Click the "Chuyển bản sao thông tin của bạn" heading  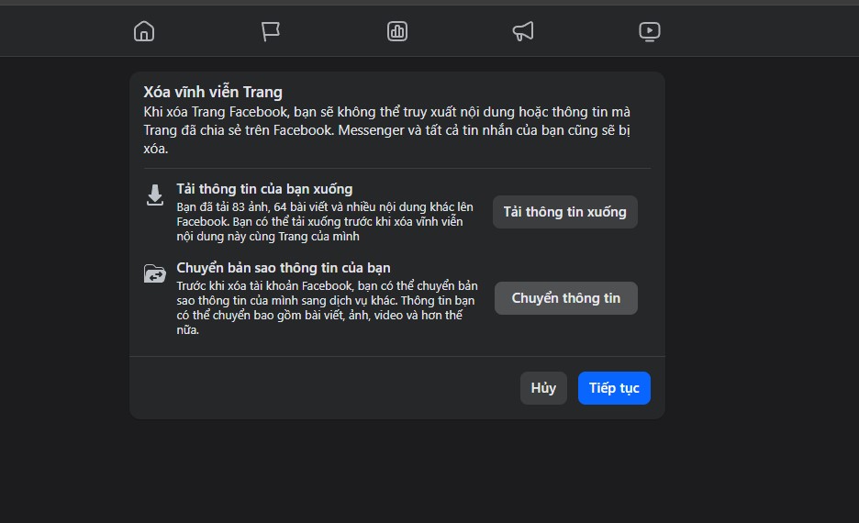284,268
